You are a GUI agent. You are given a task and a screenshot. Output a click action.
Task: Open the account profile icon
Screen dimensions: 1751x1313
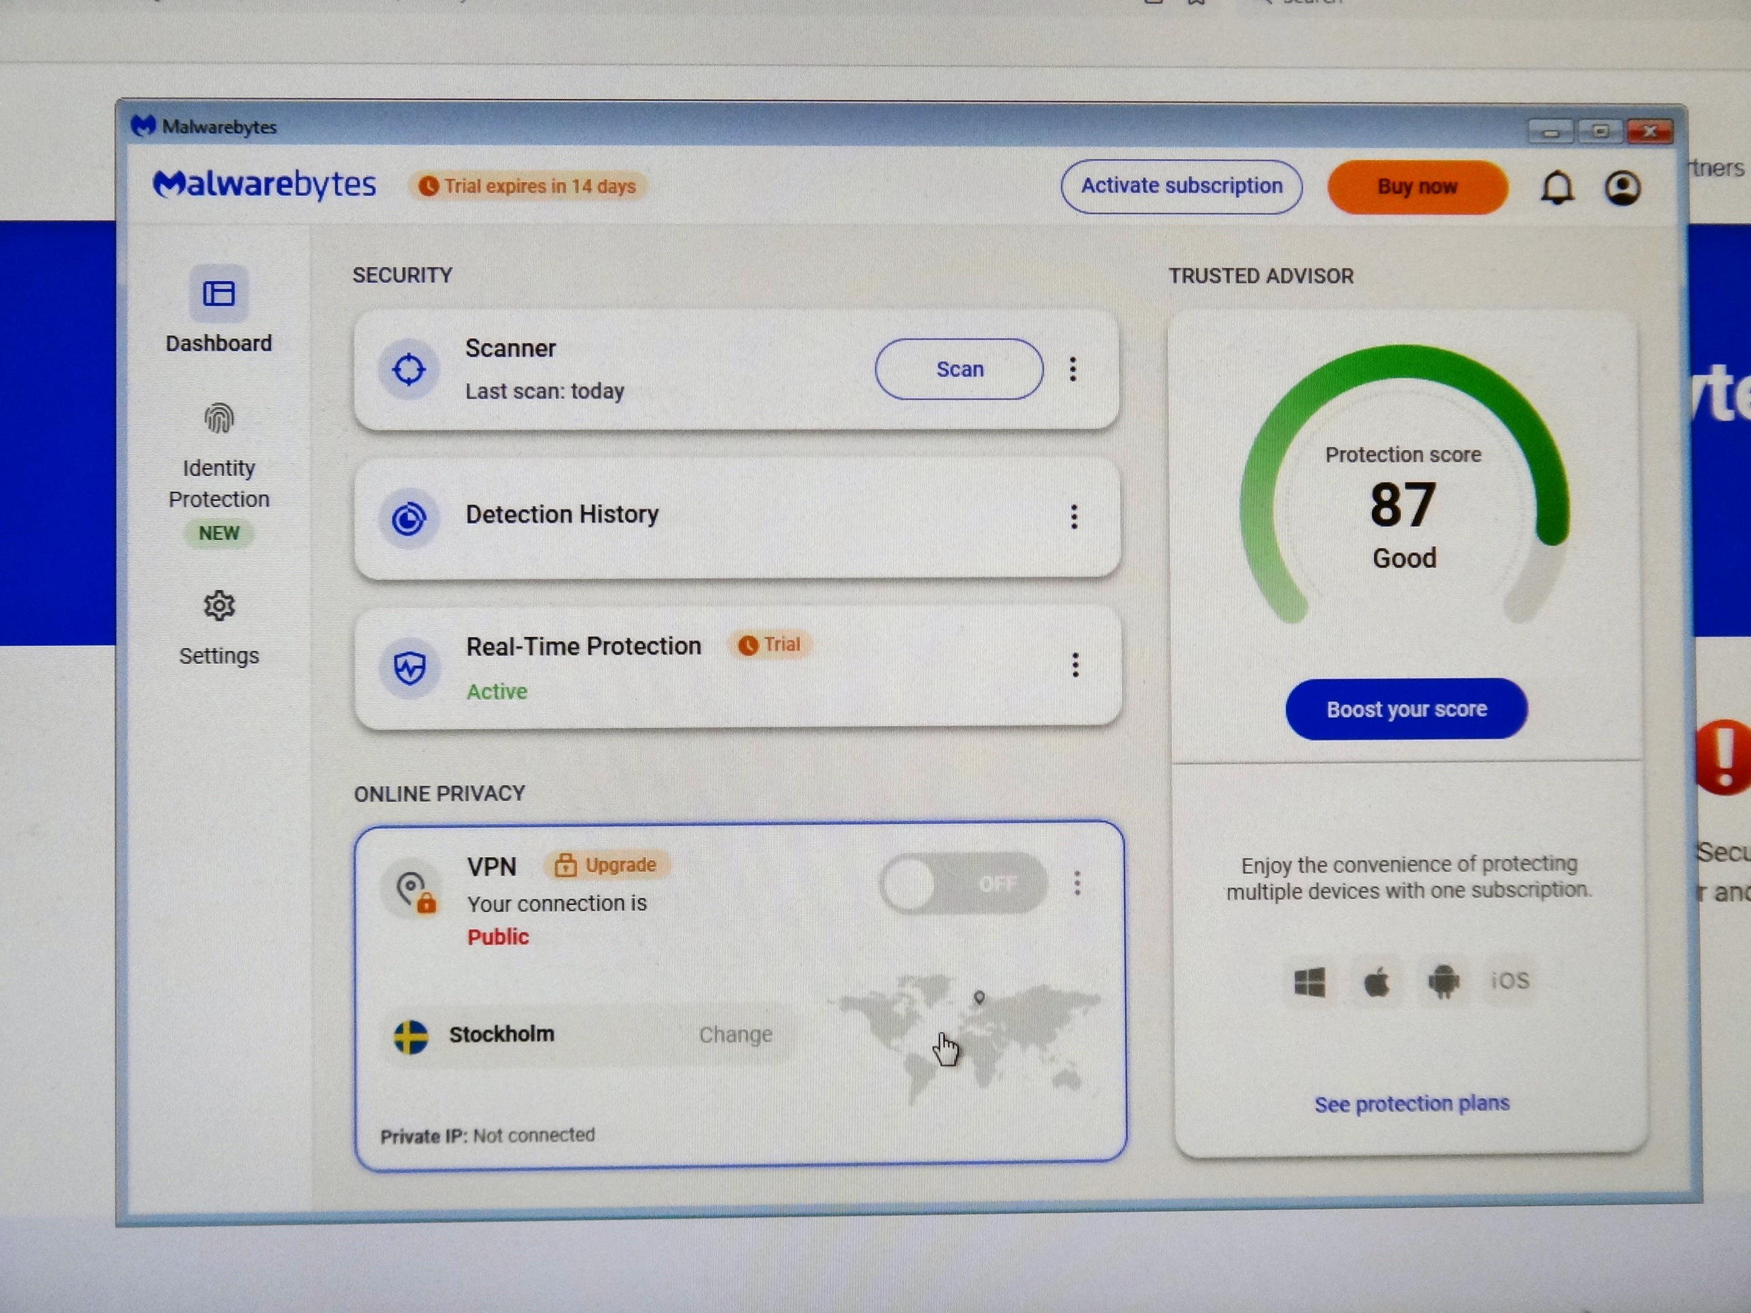[x=1622, y=188]
